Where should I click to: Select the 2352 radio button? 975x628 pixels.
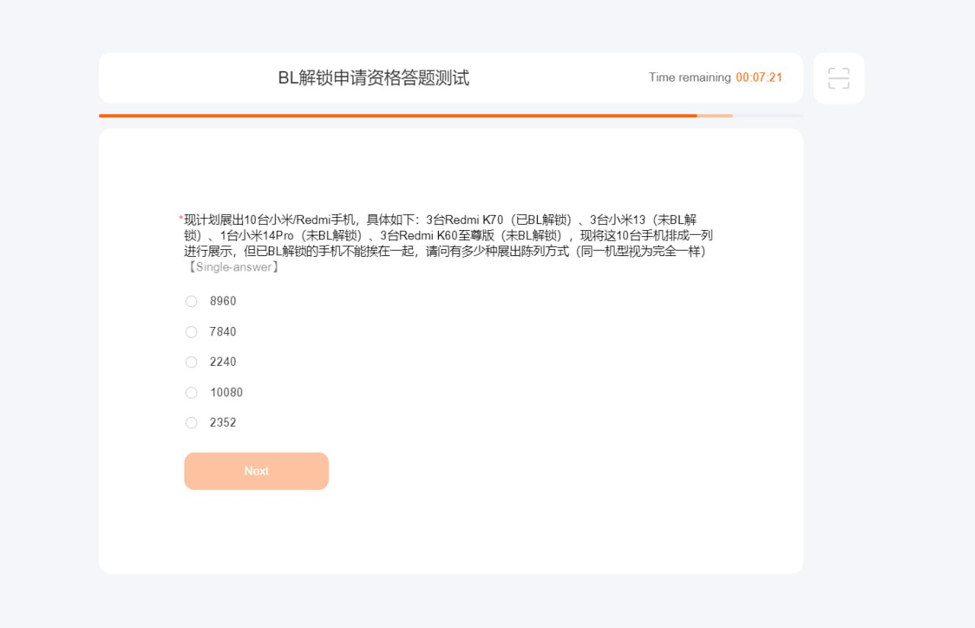pyautogui.click(x=191, y=422)
